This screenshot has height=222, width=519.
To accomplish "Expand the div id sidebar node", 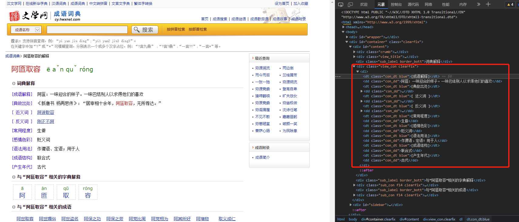I will tap(351, 205).
